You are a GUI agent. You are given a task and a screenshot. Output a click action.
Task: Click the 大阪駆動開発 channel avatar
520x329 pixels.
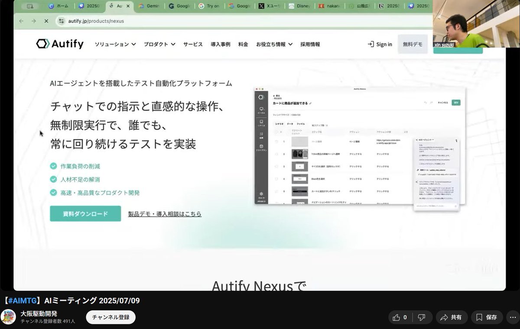(x=8, y=317)
